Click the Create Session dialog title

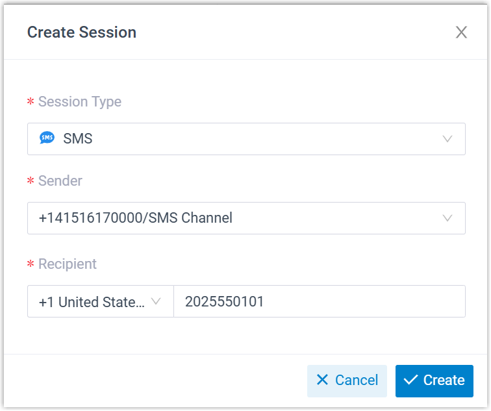pyautogui.click(x=82, y=32)
